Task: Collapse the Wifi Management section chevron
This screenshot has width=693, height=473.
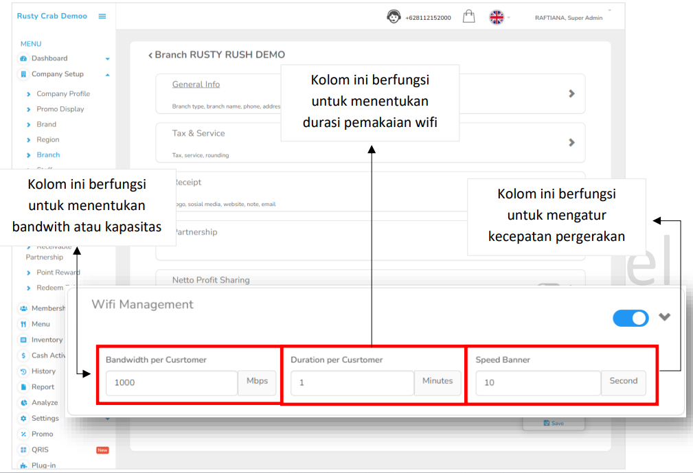Action: (664, 317)
